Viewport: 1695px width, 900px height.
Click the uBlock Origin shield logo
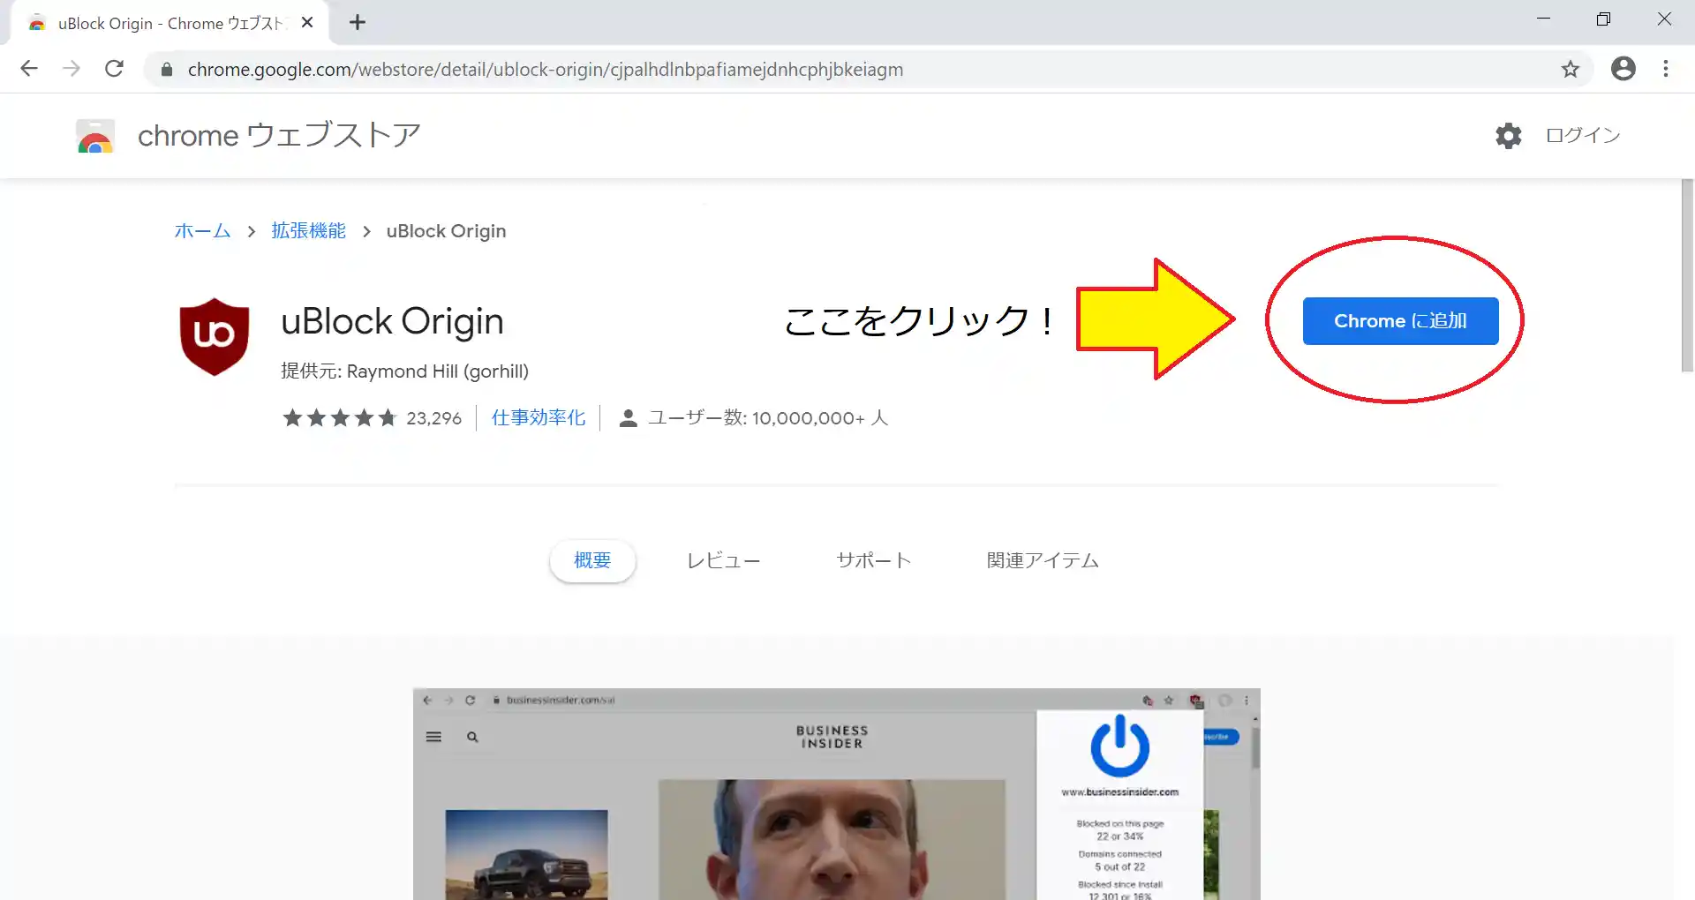(x=215, y=337)
